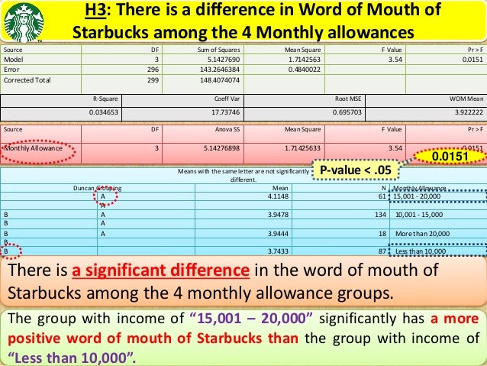Click the N value 18
Image resolution: width=487 pixels, height=366 pixels.
pos(382,234)
